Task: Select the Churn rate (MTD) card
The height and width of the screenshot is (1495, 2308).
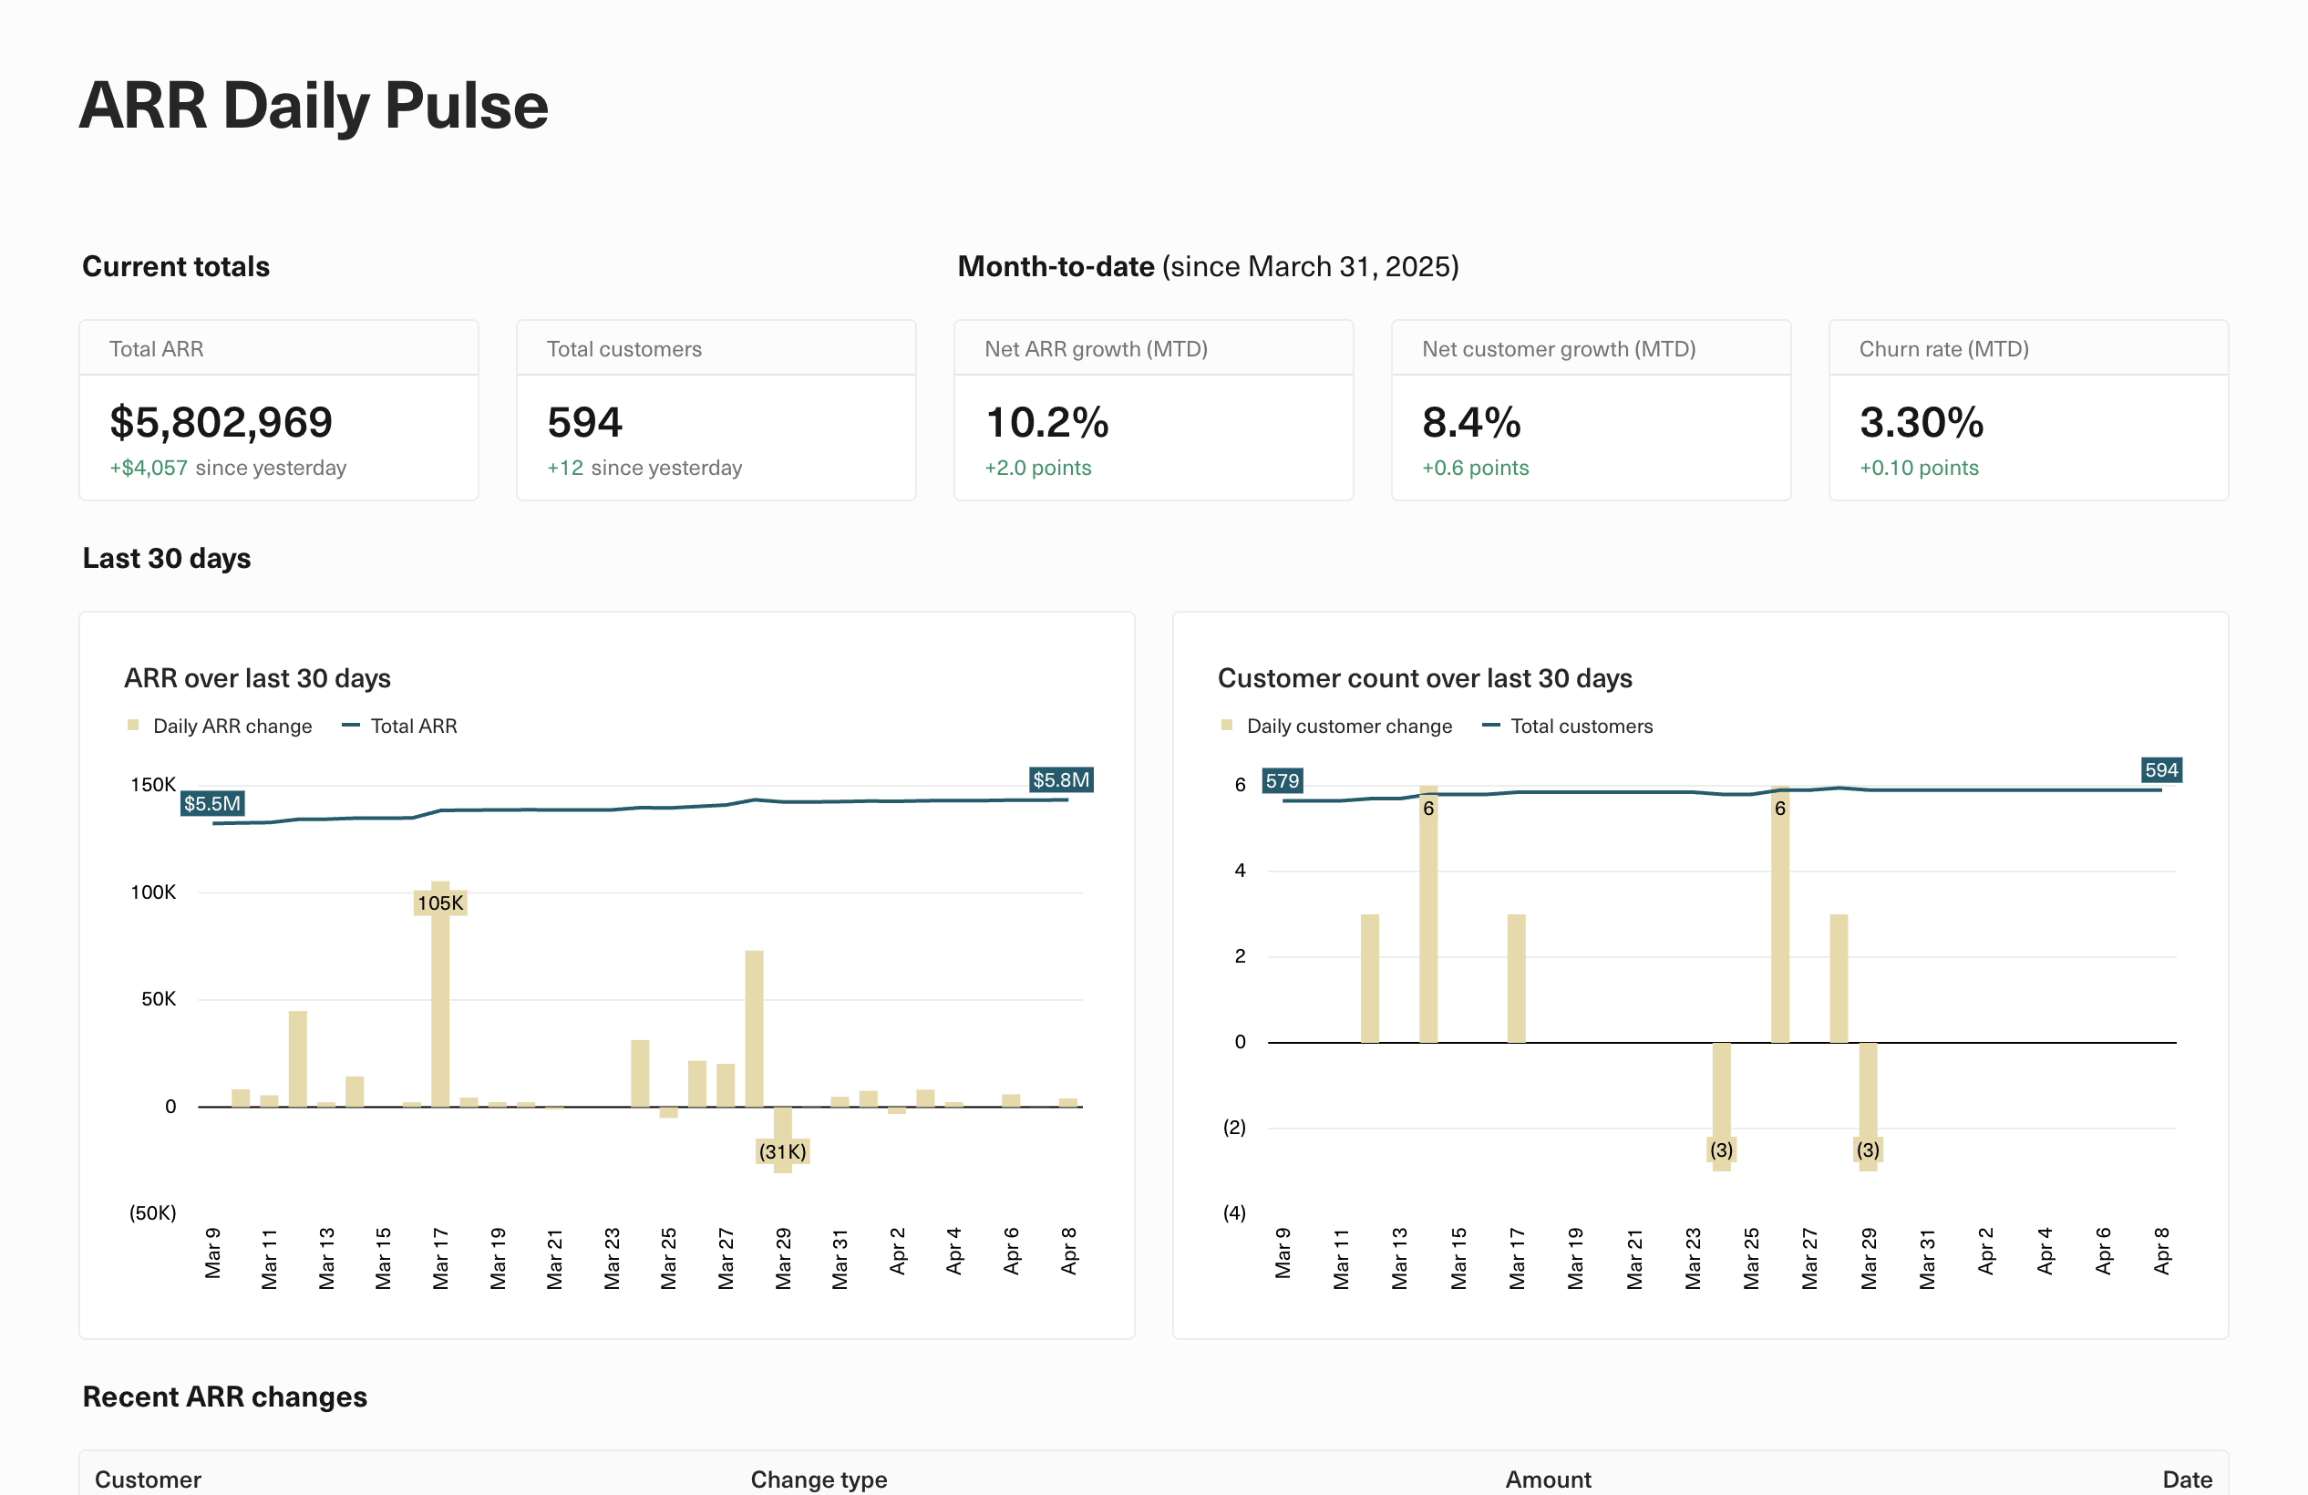Action: 2028,410
